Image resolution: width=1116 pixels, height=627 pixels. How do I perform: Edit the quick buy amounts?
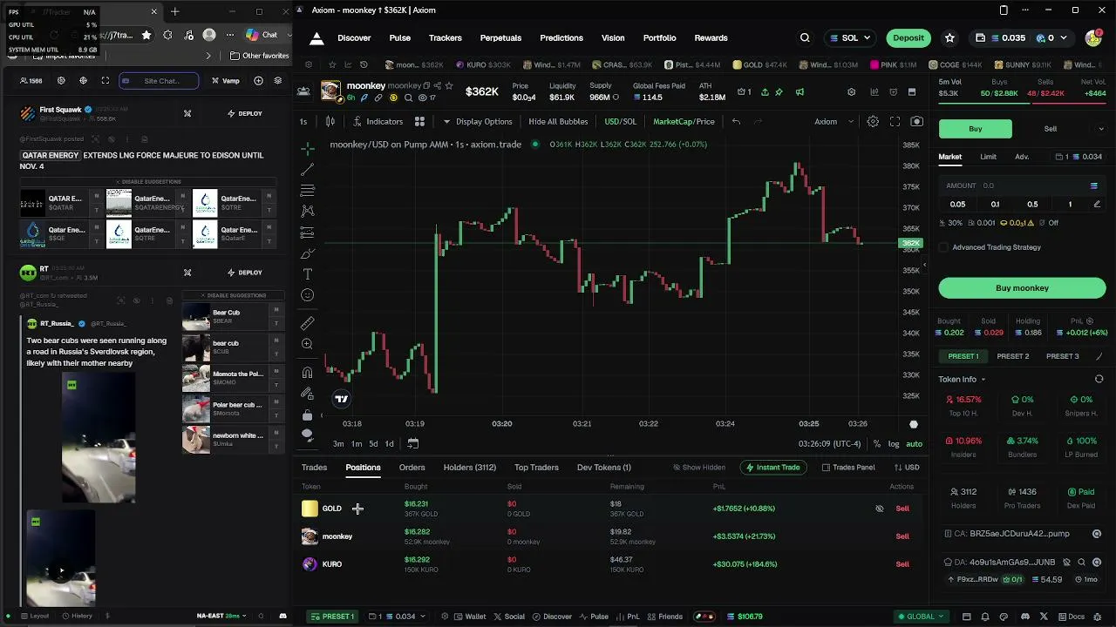point(1097,205)
